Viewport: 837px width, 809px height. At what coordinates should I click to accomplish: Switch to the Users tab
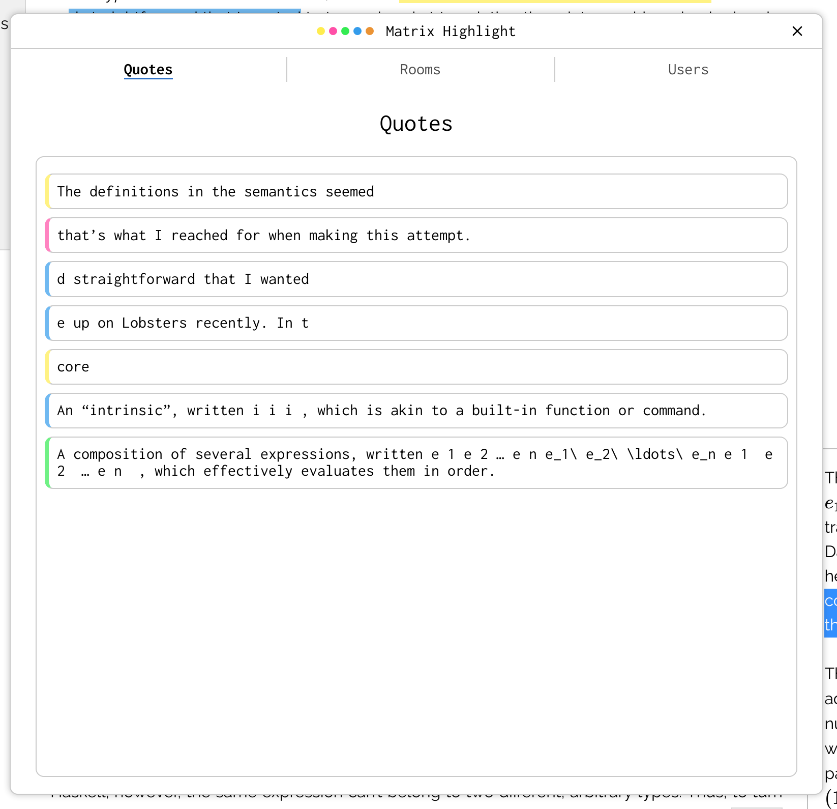coord(688,69)
